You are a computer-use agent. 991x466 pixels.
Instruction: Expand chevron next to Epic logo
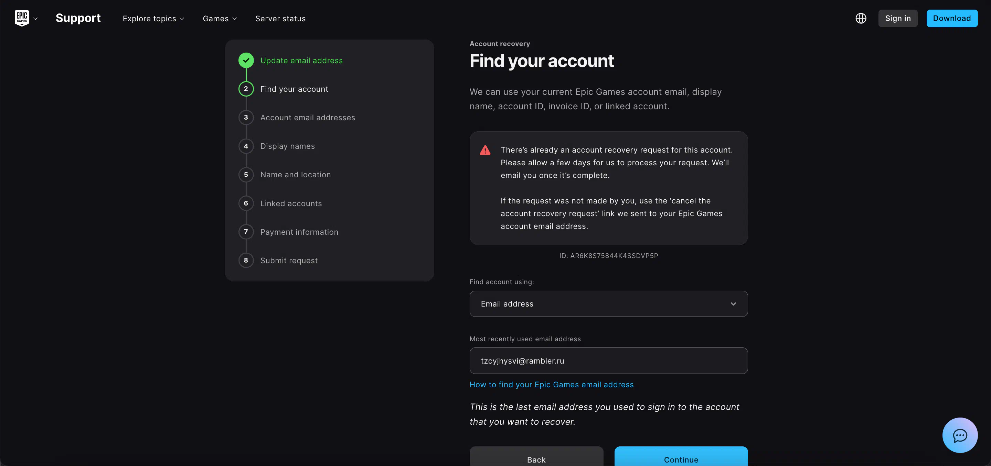pyautogui.click(x=35, y=19)
